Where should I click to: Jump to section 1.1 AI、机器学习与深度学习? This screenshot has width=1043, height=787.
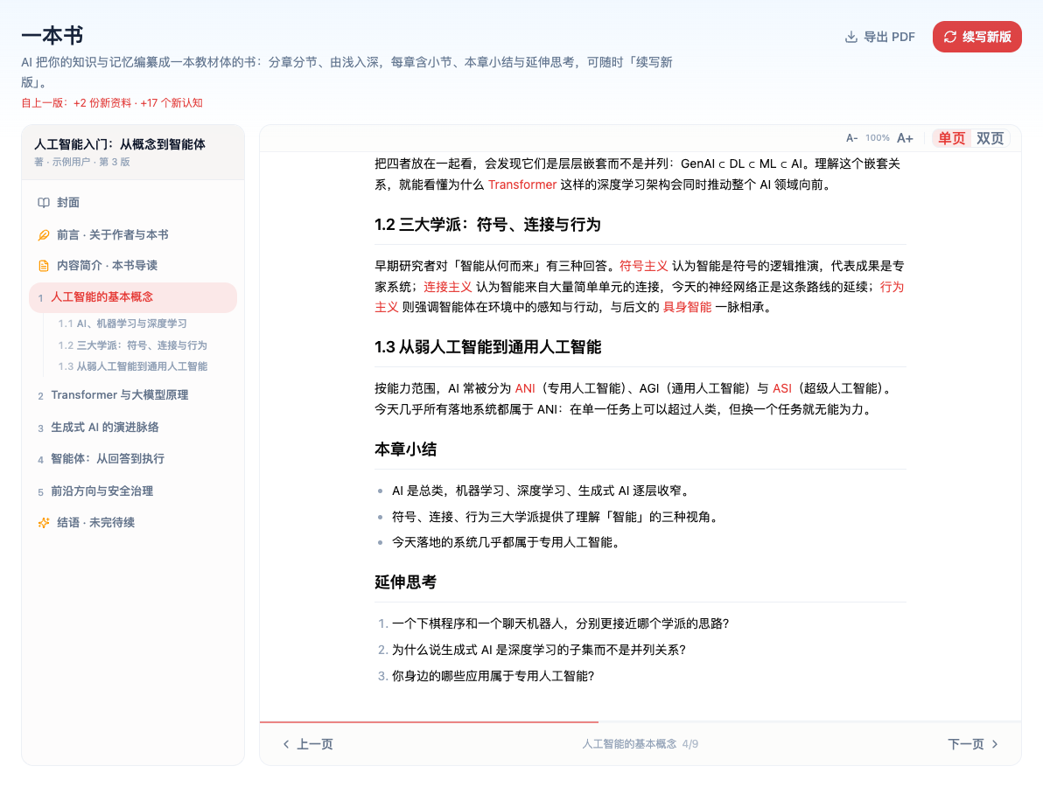pyautogui.click(x=122, y=324)
